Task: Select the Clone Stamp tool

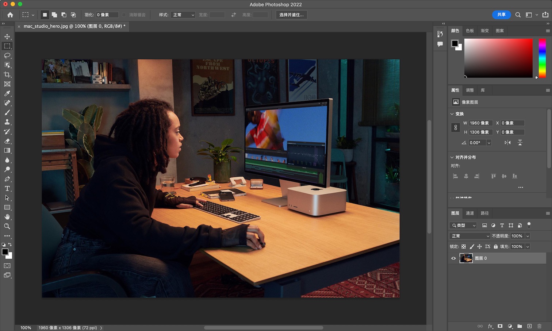Action: point(7,122)
